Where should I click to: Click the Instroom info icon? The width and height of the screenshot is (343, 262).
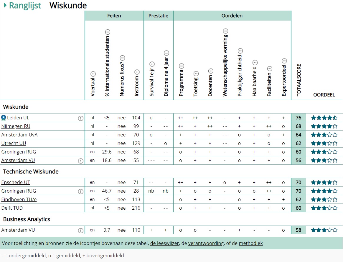(x=137, y=72)
